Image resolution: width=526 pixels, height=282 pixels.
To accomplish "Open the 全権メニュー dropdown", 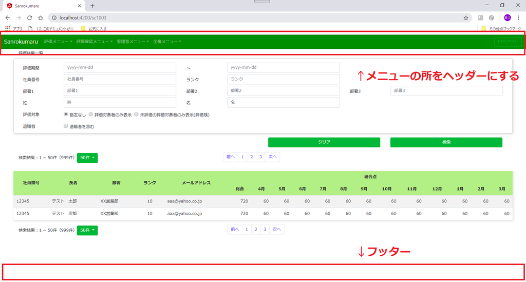I will coord(167,42).
